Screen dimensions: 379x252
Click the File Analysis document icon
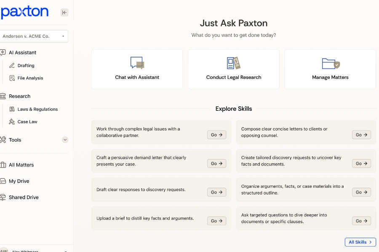(x=12, y=78)
